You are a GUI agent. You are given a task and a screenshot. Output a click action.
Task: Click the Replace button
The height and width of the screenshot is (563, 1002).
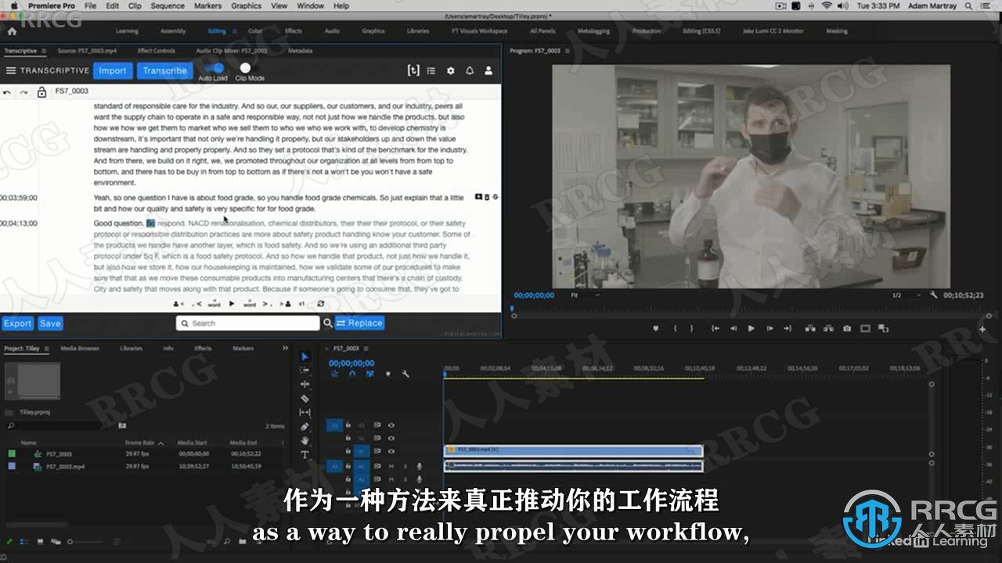click(x=359, y=323)
